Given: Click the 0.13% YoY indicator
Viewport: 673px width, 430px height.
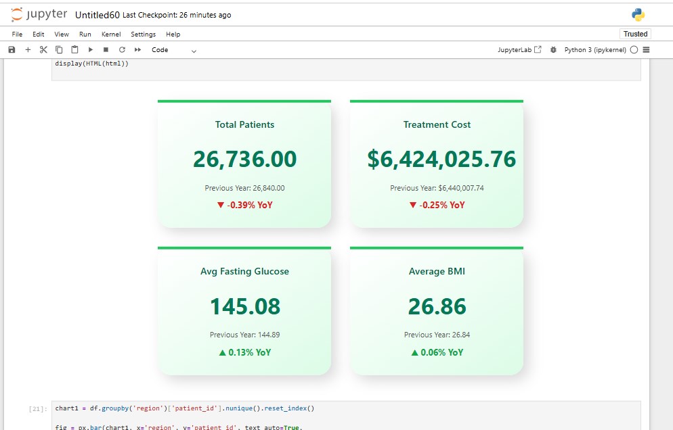Looking at the screenshot, I should 244,352.
